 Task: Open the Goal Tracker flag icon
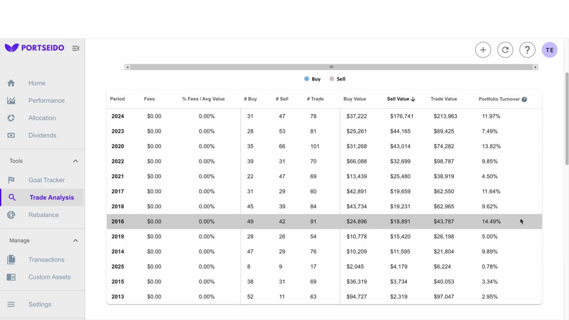11,180
